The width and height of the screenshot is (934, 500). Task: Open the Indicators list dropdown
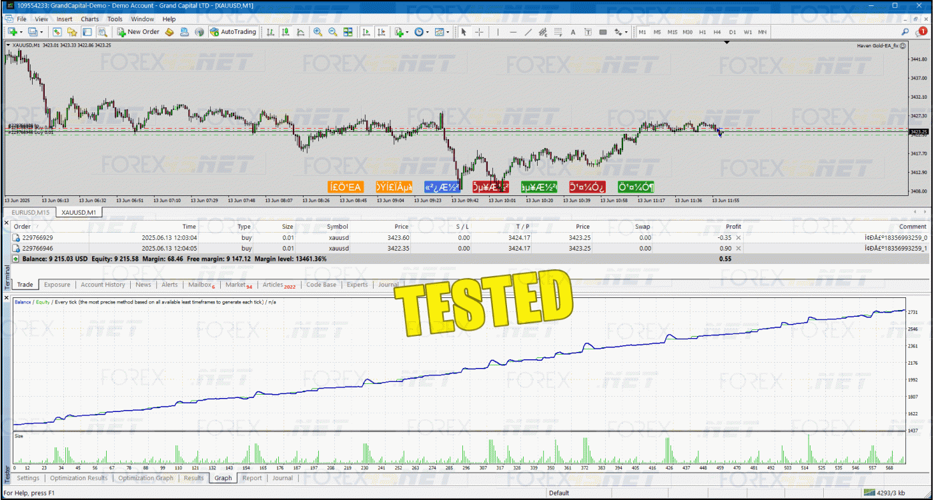407,32
